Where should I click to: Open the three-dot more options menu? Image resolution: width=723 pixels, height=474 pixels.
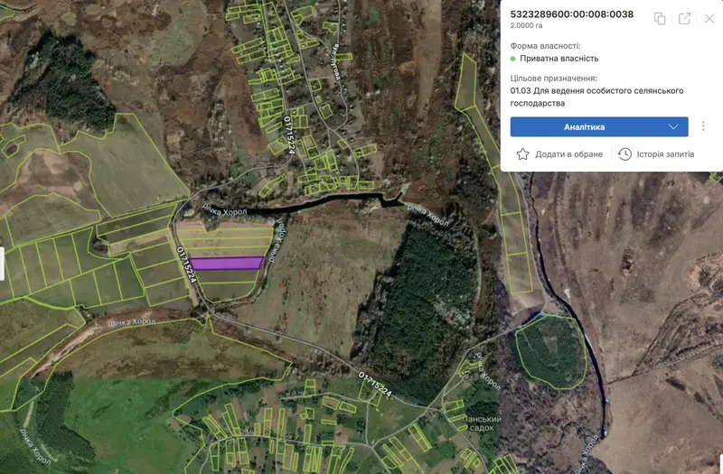click(x=703, y=126)
